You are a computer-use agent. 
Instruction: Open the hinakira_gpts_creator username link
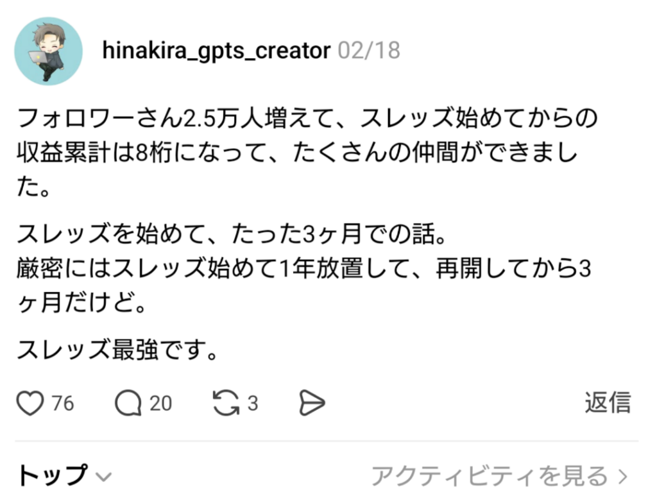tap(216, 51)
